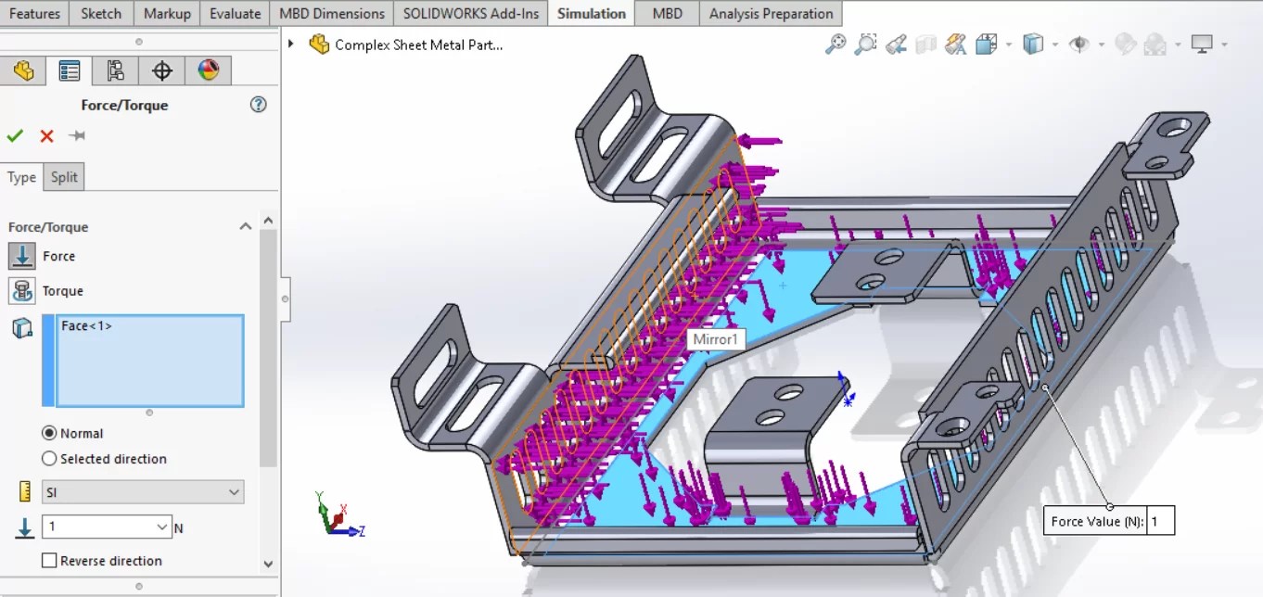
Task: Open DimXpertManager crosshair tab
Action: (x=162, y=70)
